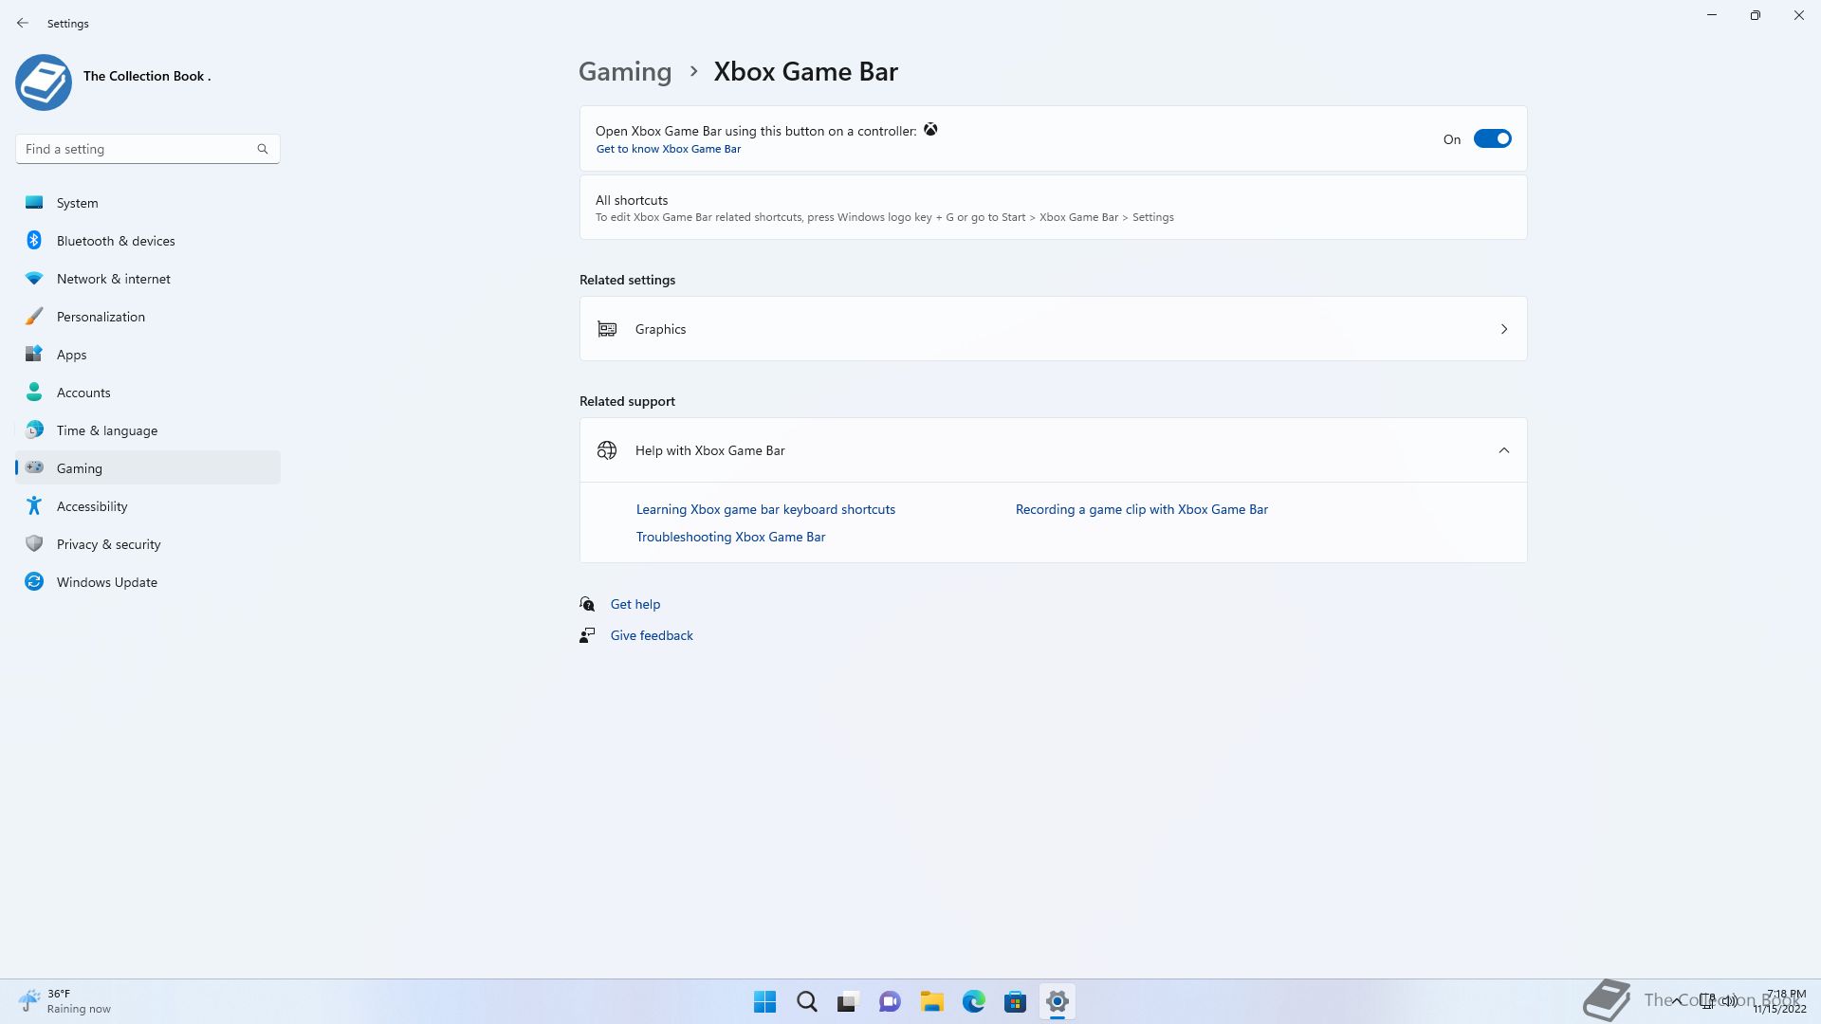Open Windows Update from the sidebar
The height and width of the screenshot is (1024, 1821).
point(106,582)
